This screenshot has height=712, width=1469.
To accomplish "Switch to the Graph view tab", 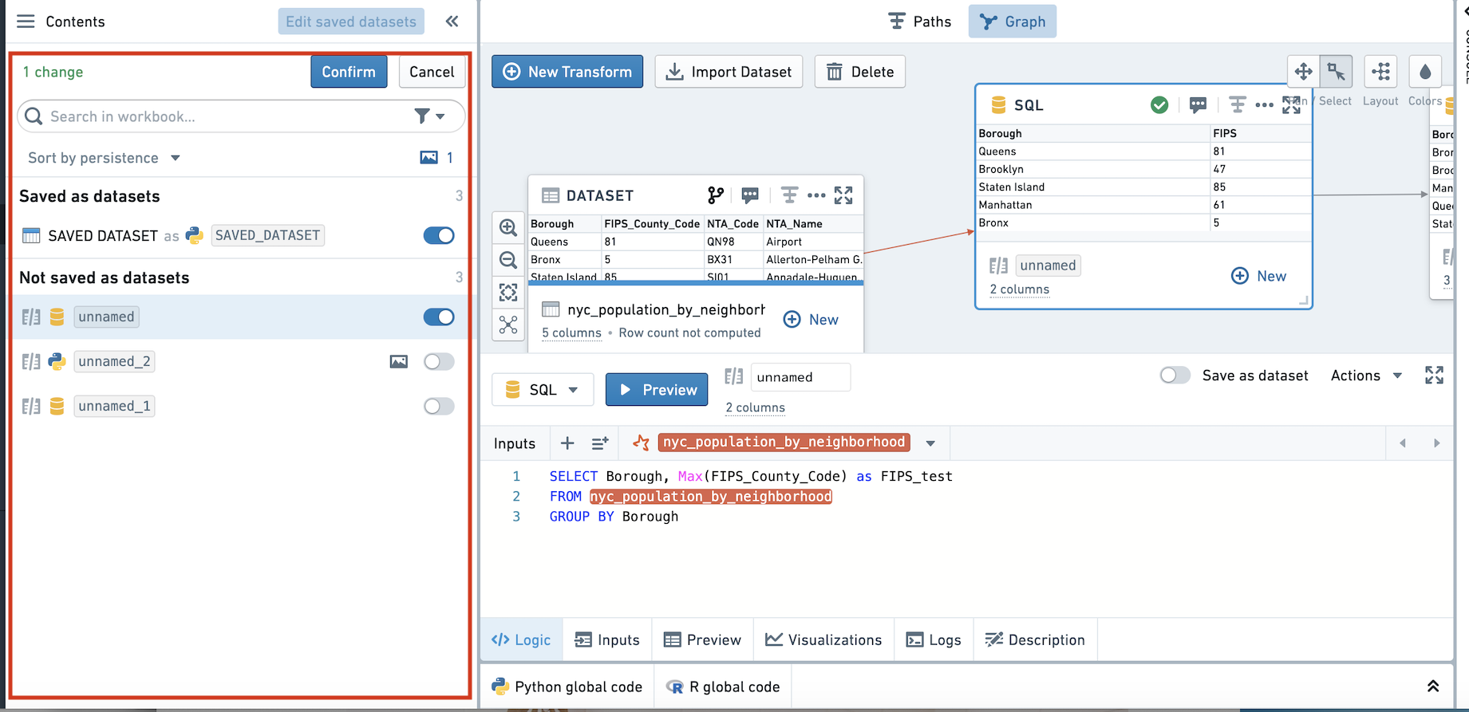I will click(1013, 22).
